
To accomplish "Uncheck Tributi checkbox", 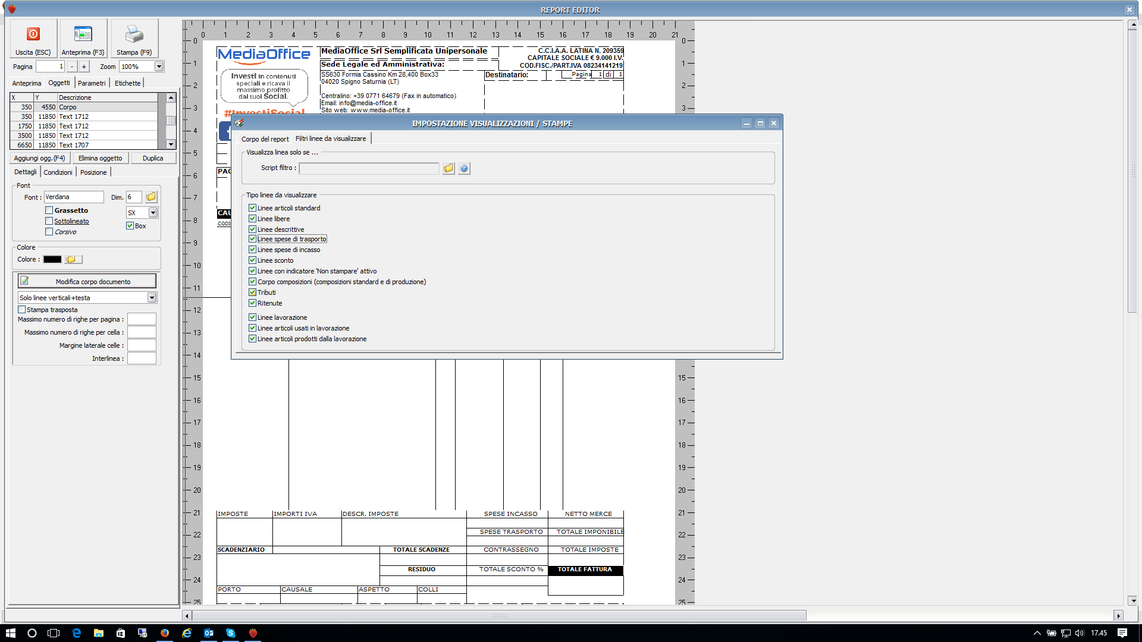I will (x=252, y=292).
